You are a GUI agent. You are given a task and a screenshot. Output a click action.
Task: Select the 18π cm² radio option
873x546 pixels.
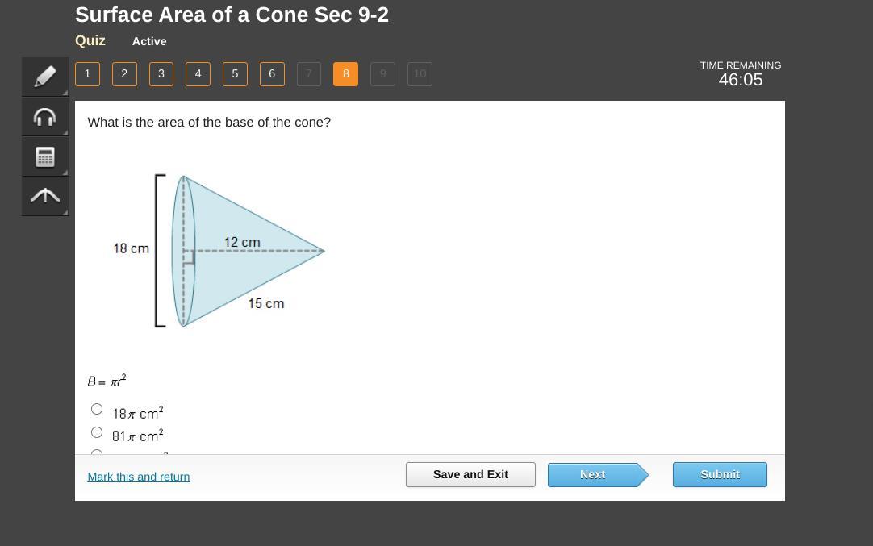click(97, 409)
